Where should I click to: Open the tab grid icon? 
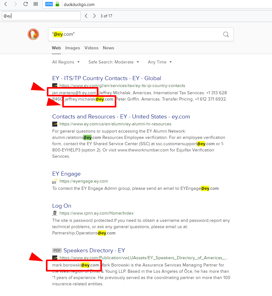(36, 4)
